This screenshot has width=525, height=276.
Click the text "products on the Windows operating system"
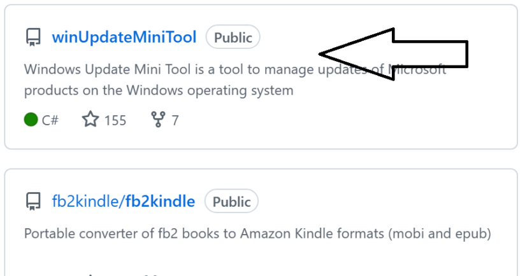coord(159,90)
